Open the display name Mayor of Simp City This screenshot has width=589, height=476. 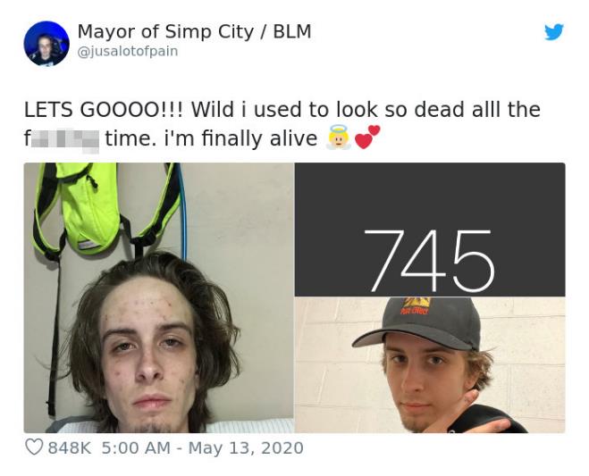click(x=165, y=31)
